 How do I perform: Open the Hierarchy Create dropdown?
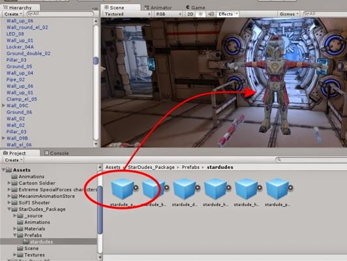13,14
